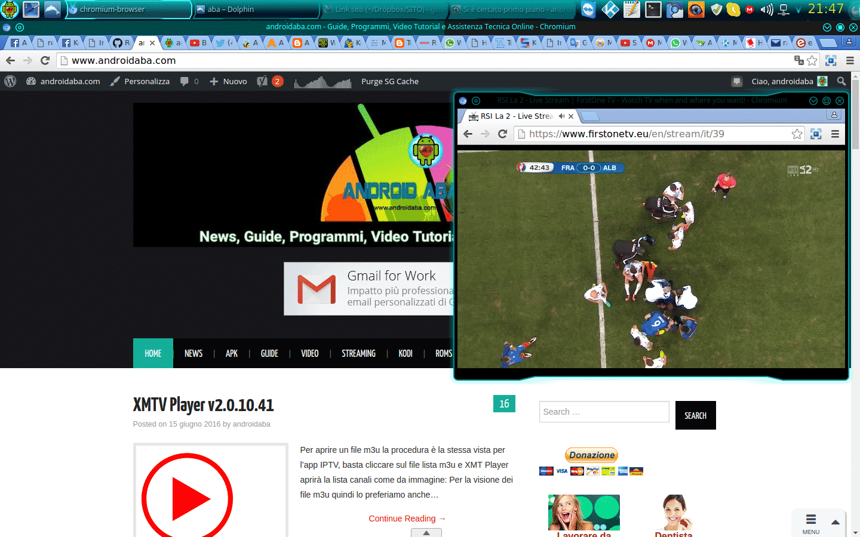This screenshot has width=860, height=537.
Task: Open the Ciao, androidaba account menu
Action: point(790,81)
